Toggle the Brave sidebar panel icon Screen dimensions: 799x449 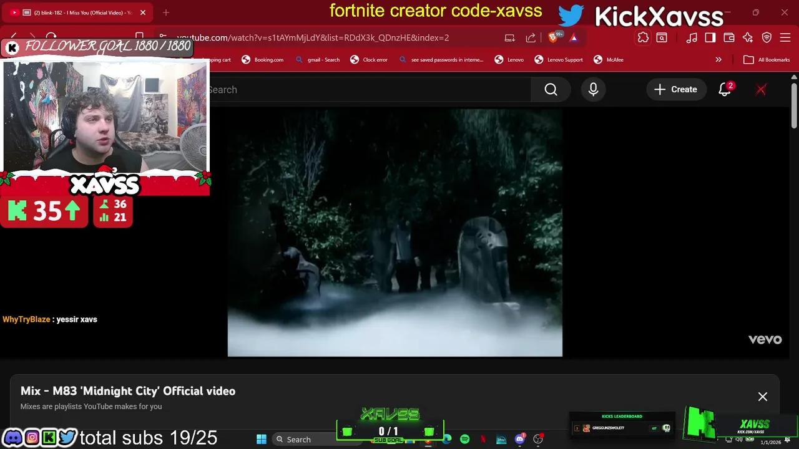click(710, 38)
